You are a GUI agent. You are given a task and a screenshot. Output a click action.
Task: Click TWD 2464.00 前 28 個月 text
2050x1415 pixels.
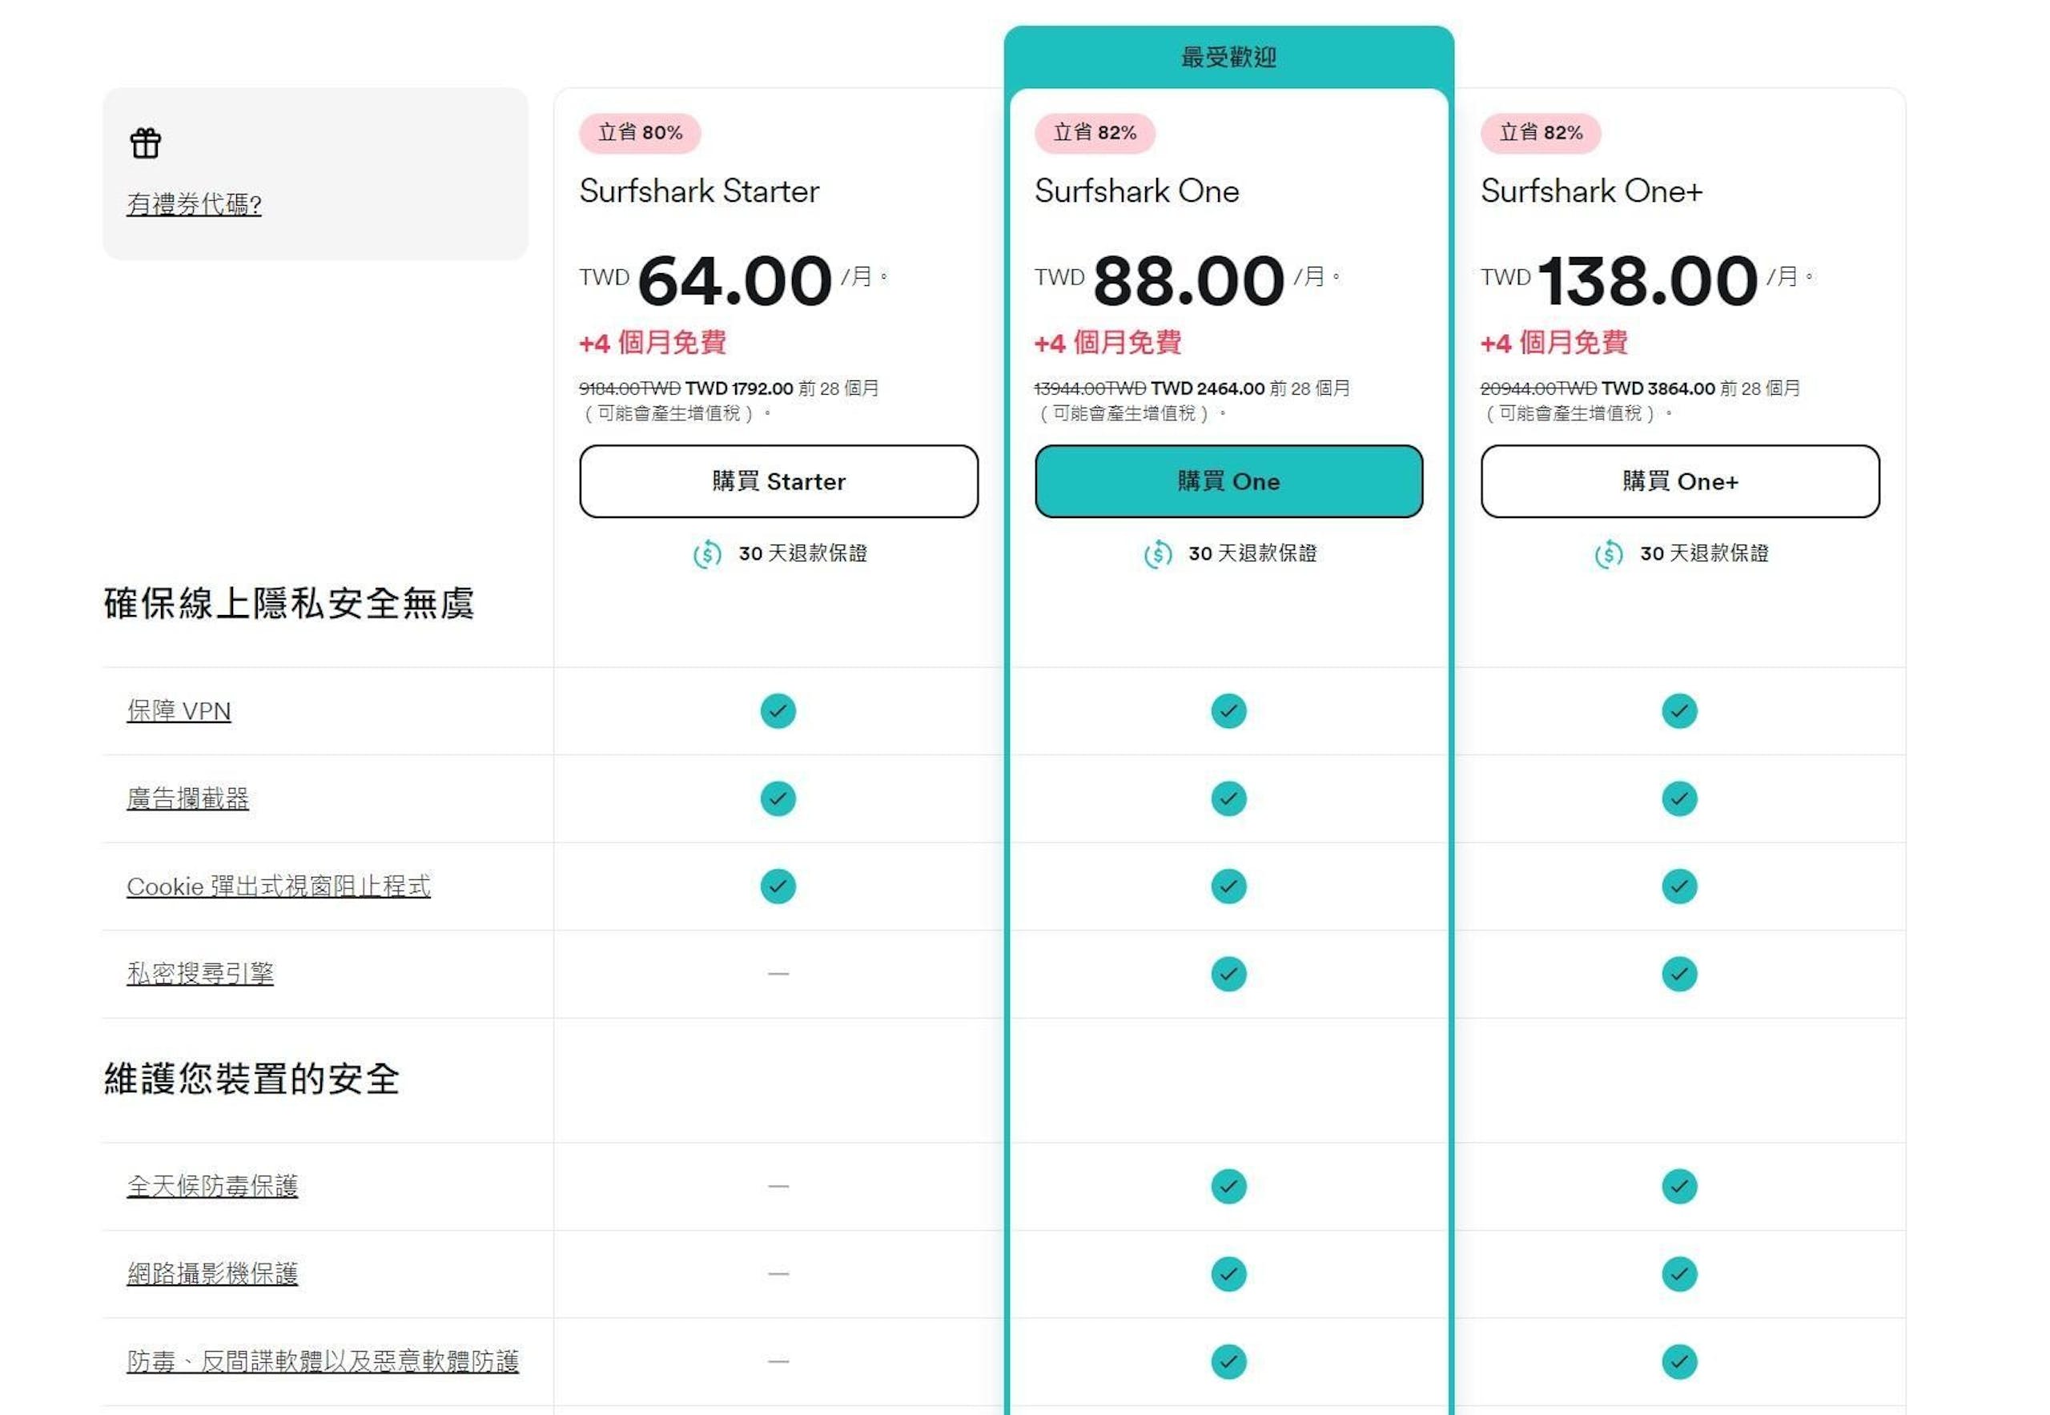[x=1250, y=388]
